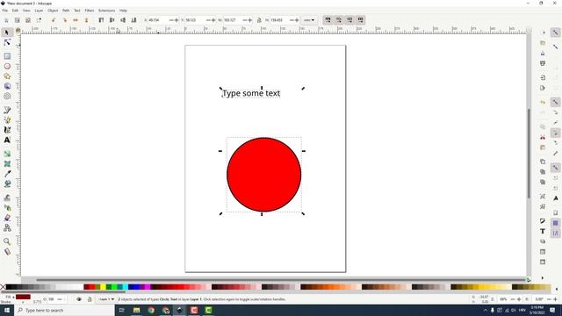Viewport: 562px width, 316px height.
Task: Open the units dropdown (mm)
Action: (309, 20)
